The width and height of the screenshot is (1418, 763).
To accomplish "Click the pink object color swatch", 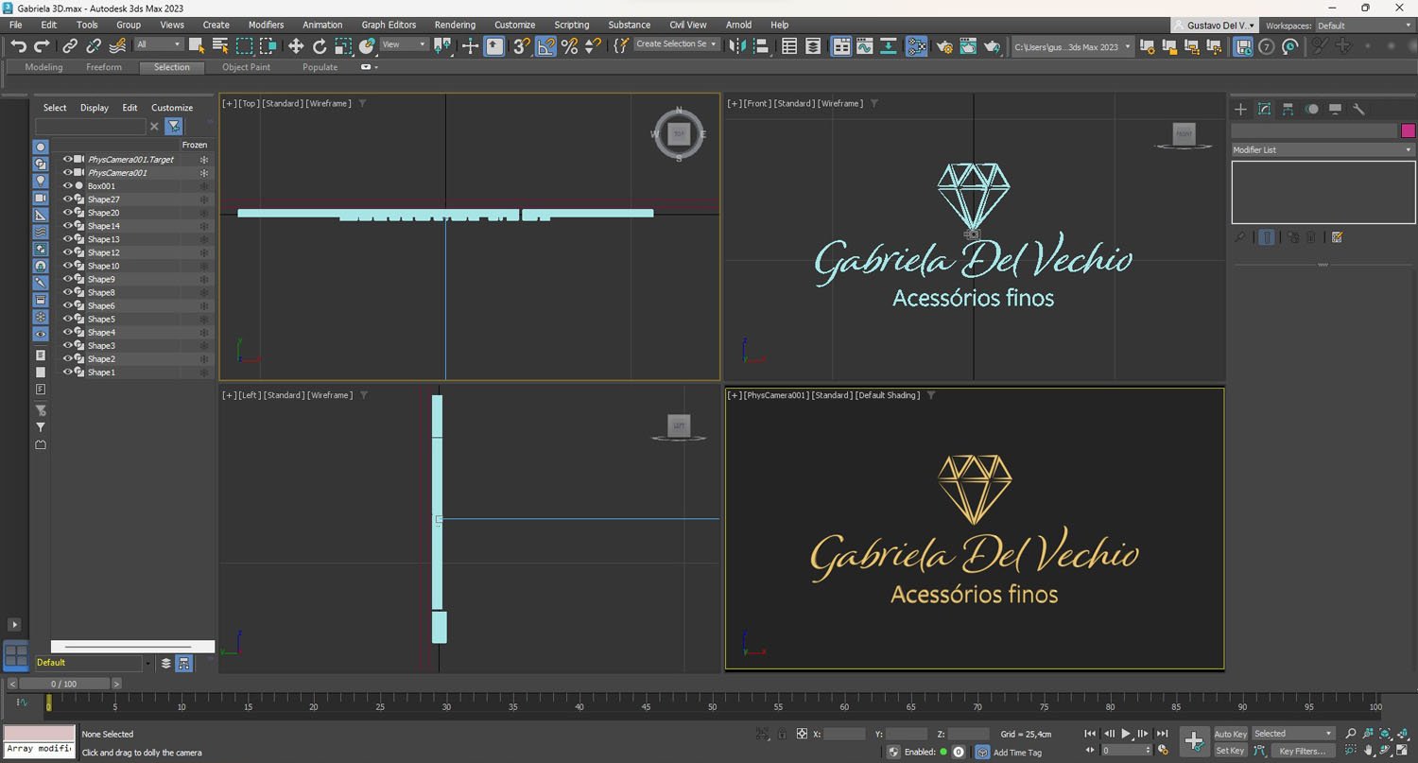I will (x=1408, y=130).
